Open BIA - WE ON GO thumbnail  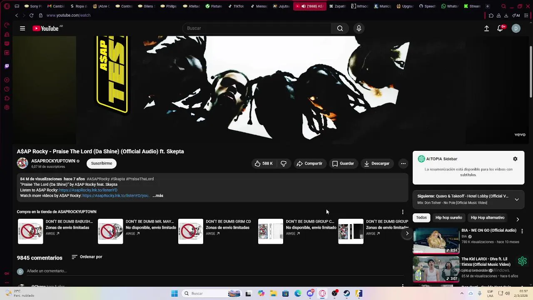pyautogui.click(x=436, y=241)
